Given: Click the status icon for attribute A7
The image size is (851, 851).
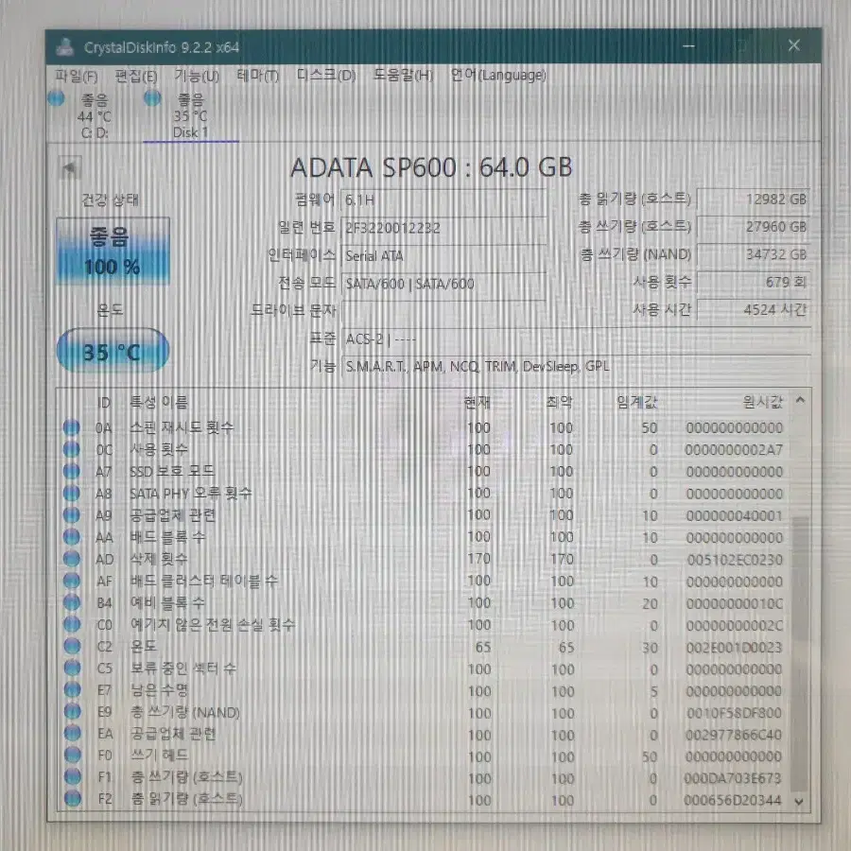Looking at the screenshot, I should (x=71, y=471).
